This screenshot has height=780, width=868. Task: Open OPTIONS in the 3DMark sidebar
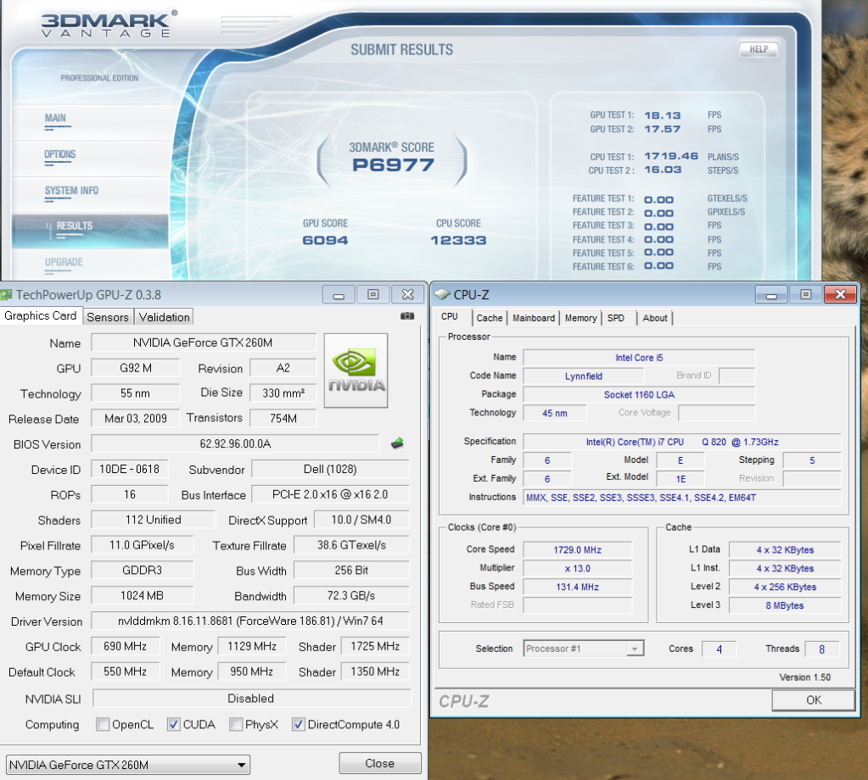point(59,154)
